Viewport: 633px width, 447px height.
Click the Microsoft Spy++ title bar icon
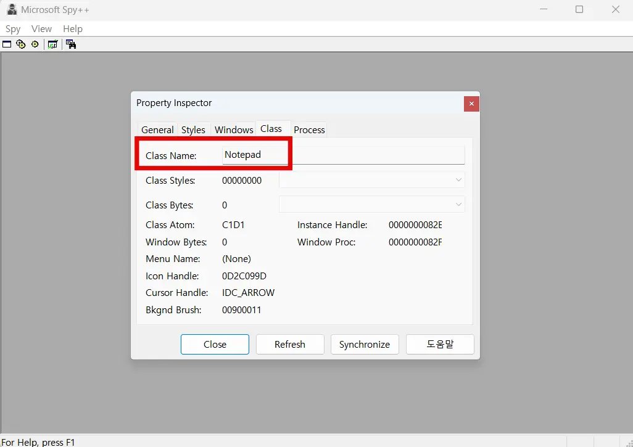(12, 9)
